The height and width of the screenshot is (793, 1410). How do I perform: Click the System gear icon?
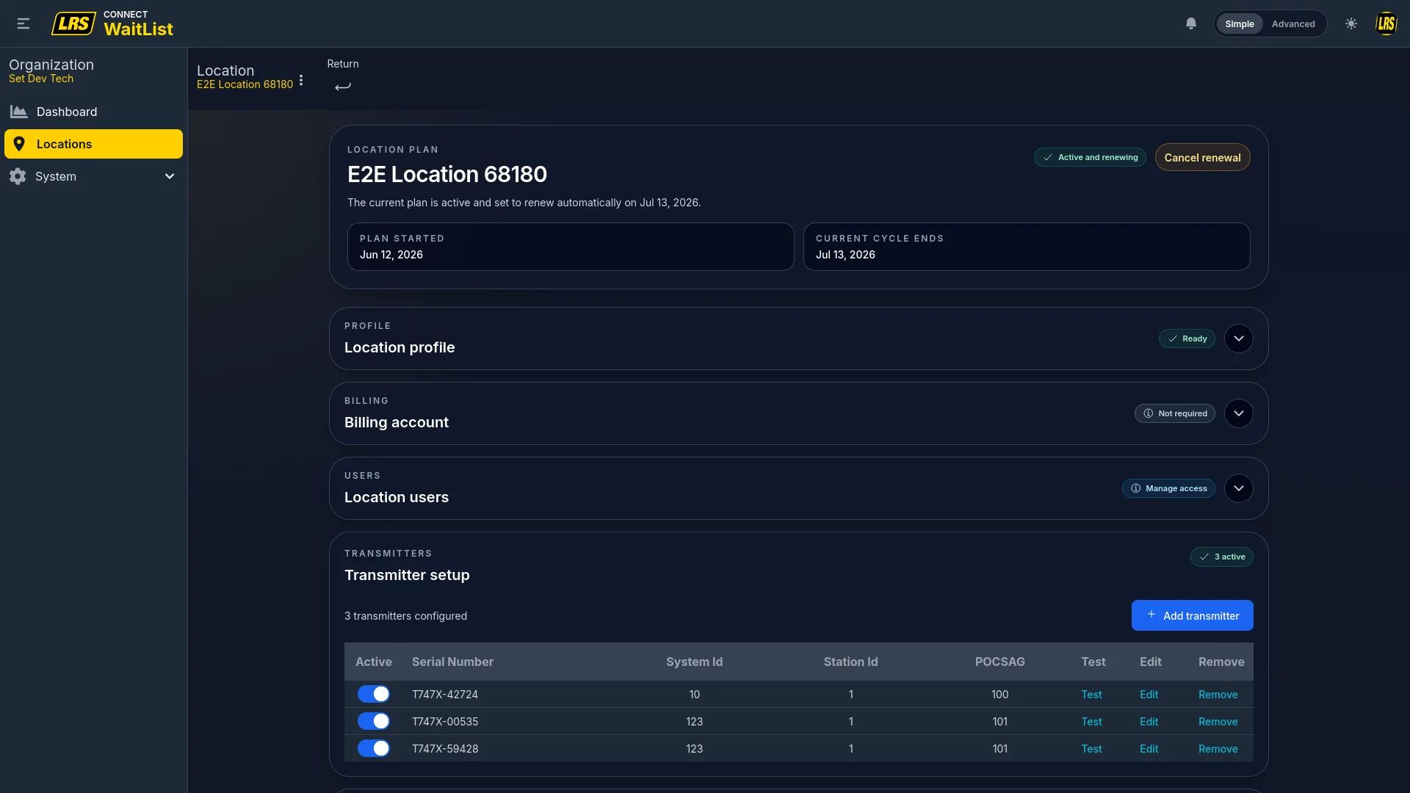(18, 176)
